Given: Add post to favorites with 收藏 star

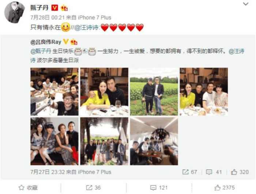Looking at the screenshot, I should tap(28, 188).
